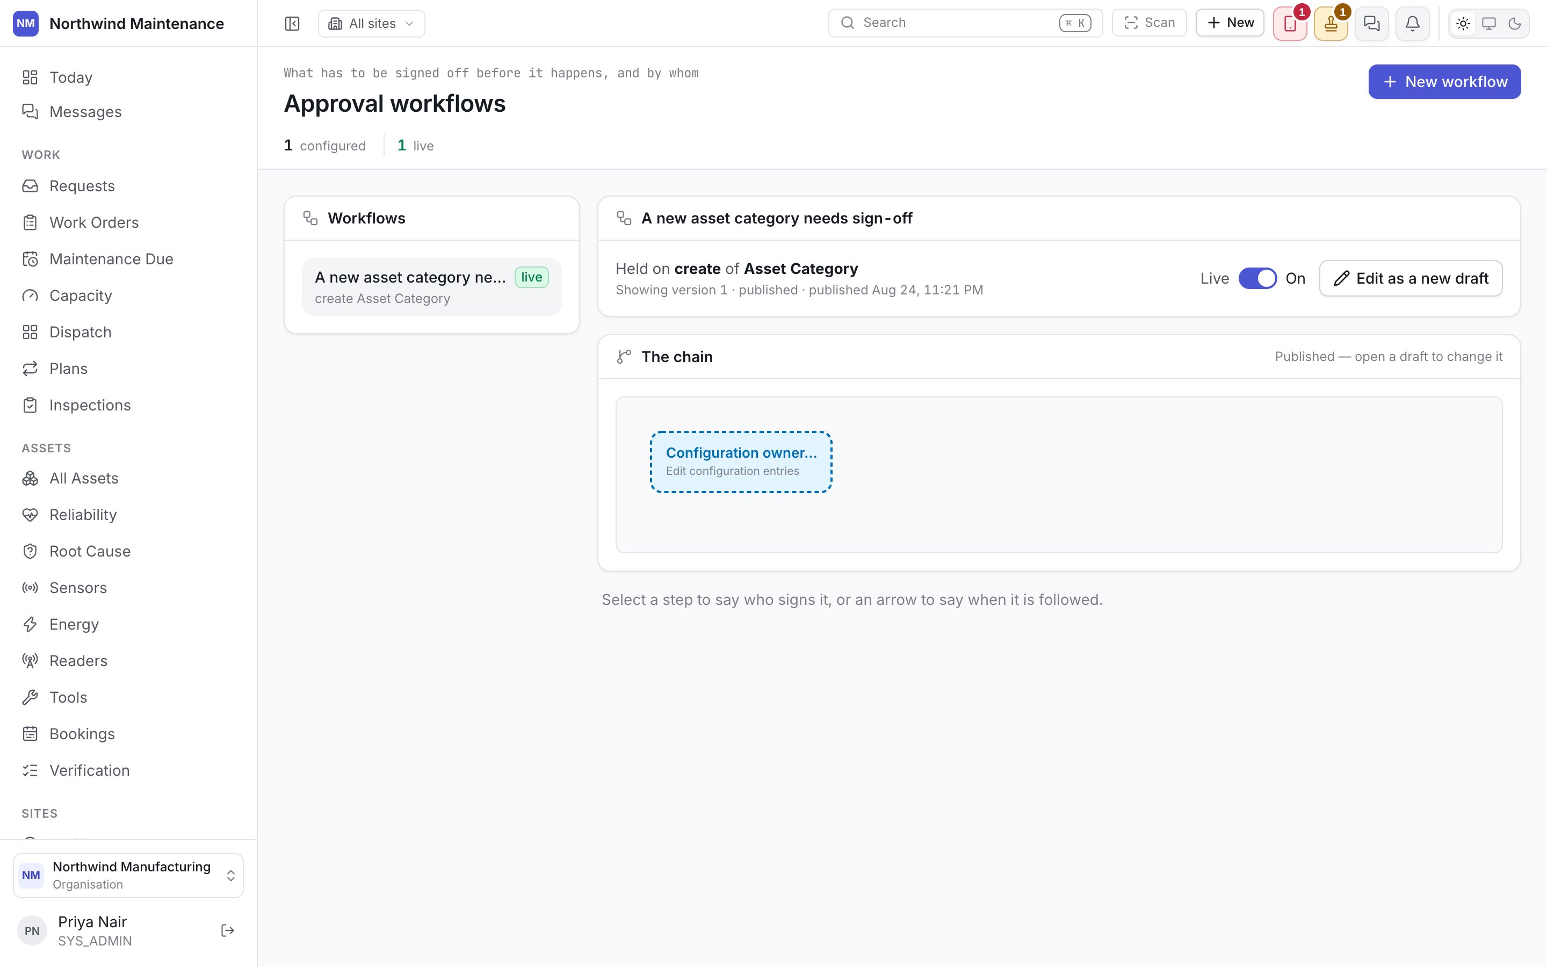Collapse the sidebar panel icon

pyautogui.click(x=292, y=24)
